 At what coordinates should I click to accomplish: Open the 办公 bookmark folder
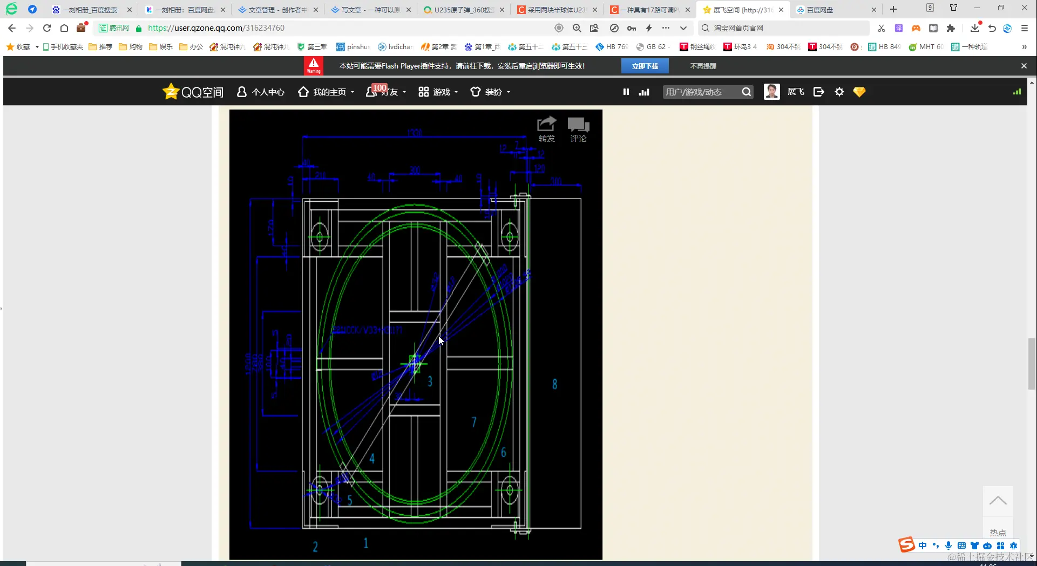(x=191, y=47)
